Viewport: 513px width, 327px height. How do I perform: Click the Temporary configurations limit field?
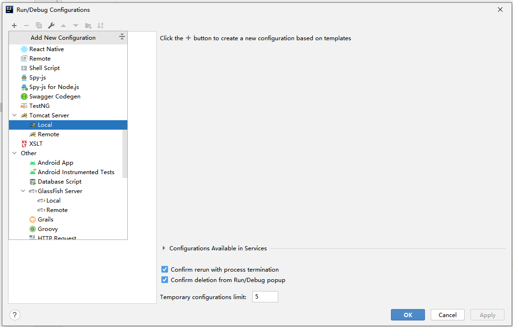click(265, 297)
